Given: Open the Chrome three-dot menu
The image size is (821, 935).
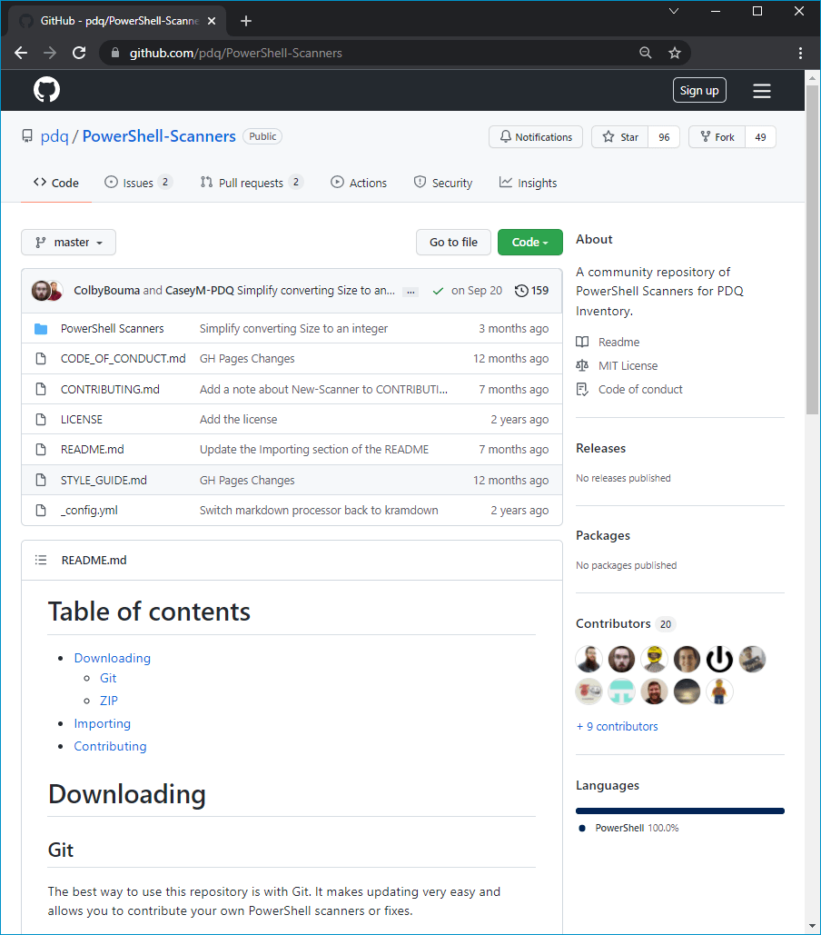Looking at the screenshot, I should 800,53.
